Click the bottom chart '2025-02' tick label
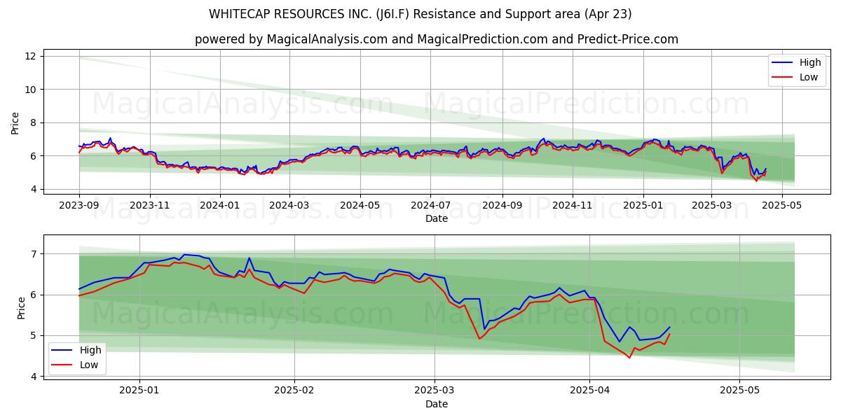 (x=294, y=390)
